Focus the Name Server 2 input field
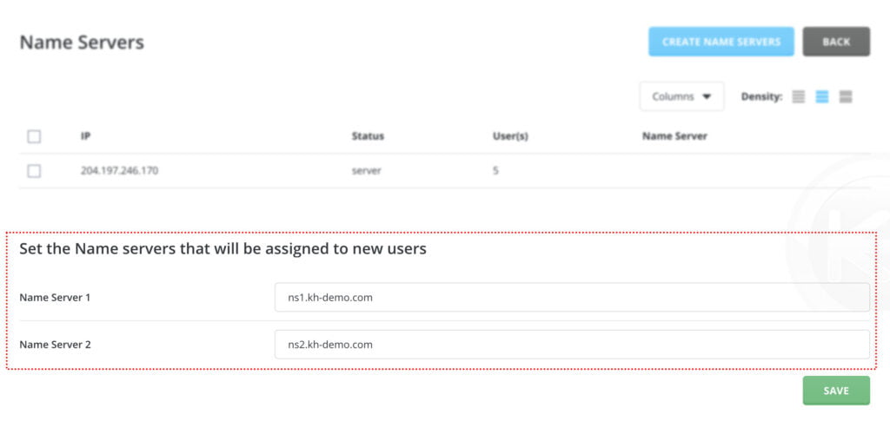Screen dimensions: 890x428 coord(572,344)
